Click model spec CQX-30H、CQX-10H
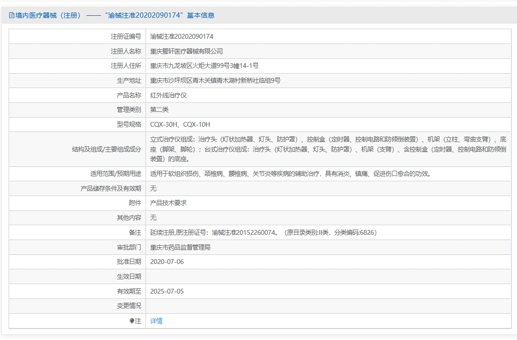 180,124
